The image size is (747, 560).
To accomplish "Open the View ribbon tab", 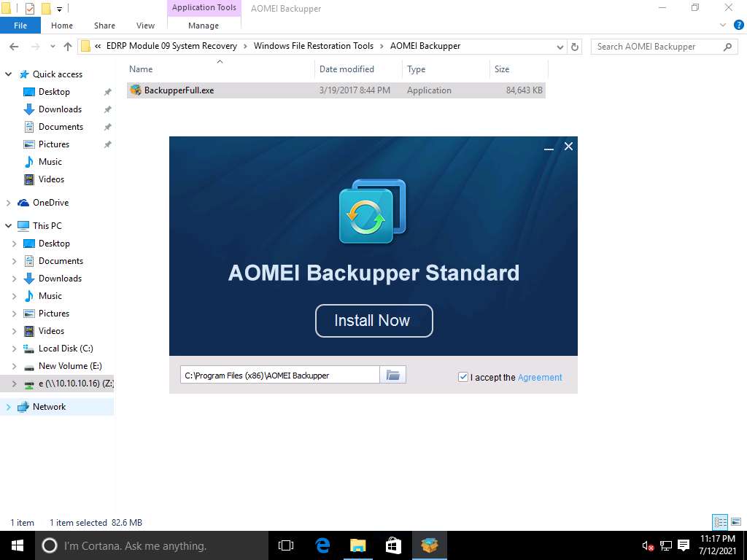I will [145, 26].
